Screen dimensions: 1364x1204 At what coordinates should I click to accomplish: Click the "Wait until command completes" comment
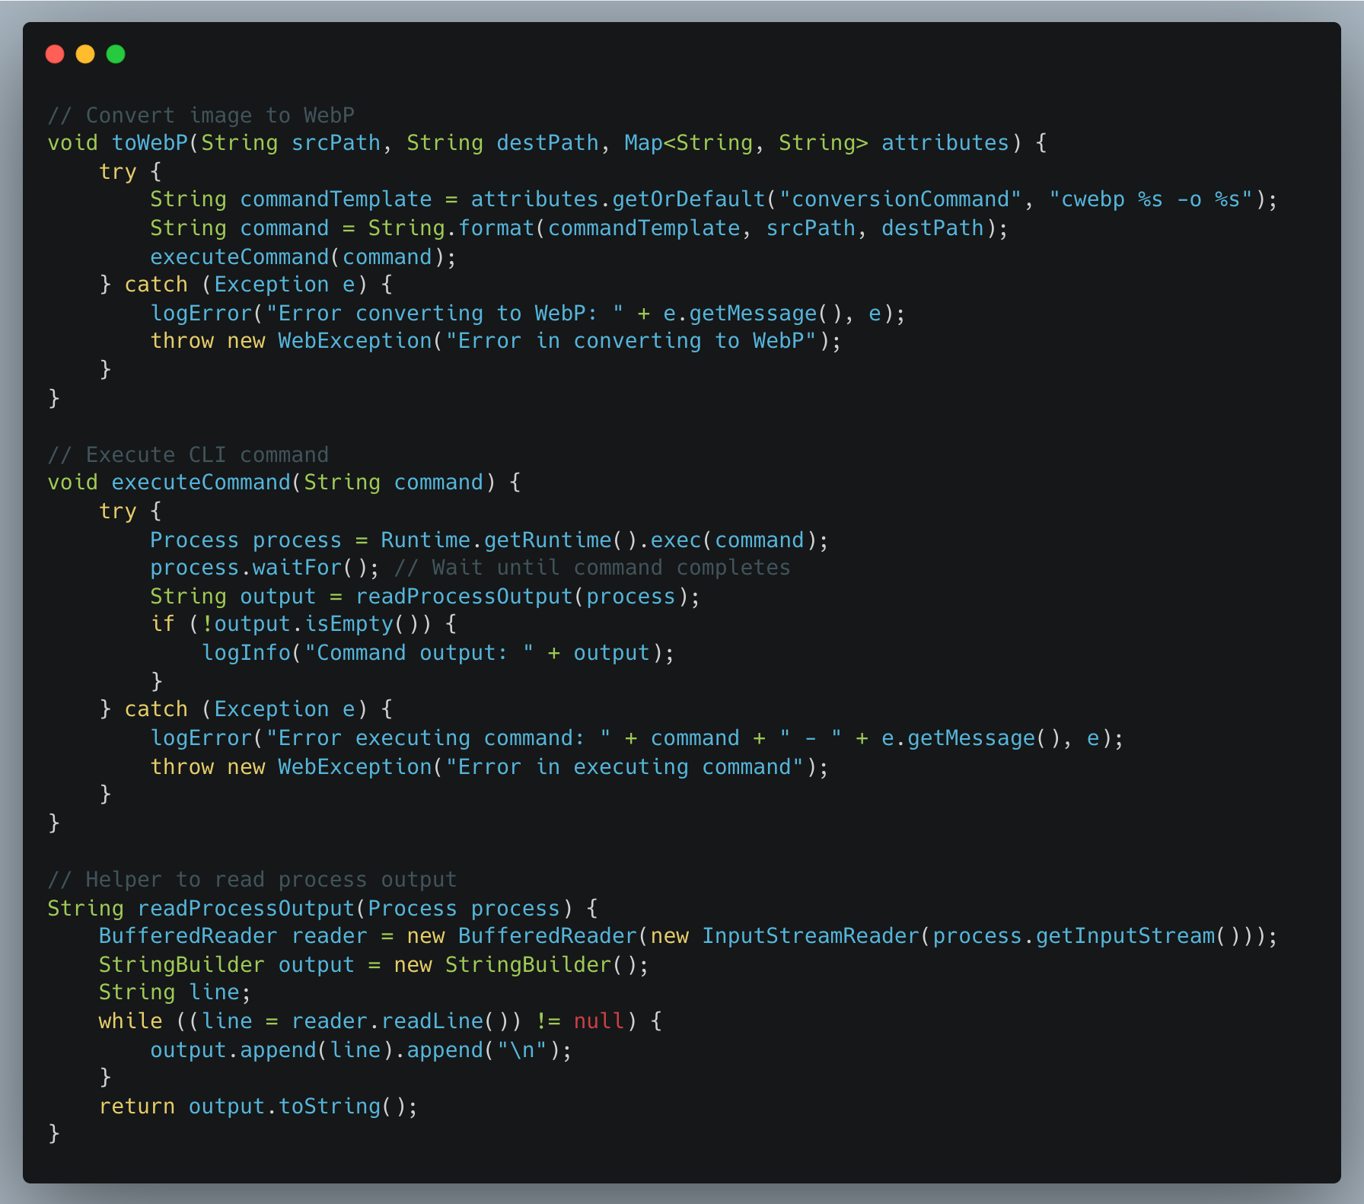pyautogui.click(x=591, y=568)
